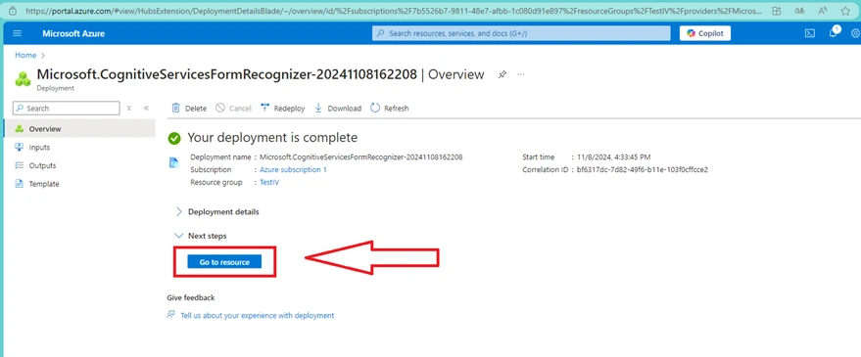Viewport: 861px width, 357px height.
Task: Focus the Search resources, services, and docs field
Action: pyautogui.click(x=521, y=33)
